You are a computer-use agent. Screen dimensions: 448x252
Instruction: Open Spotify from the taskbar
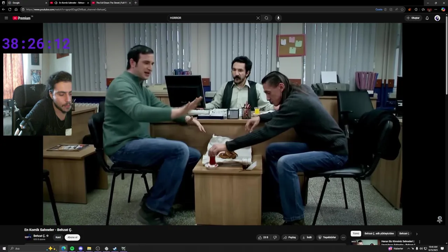(72, 248)
